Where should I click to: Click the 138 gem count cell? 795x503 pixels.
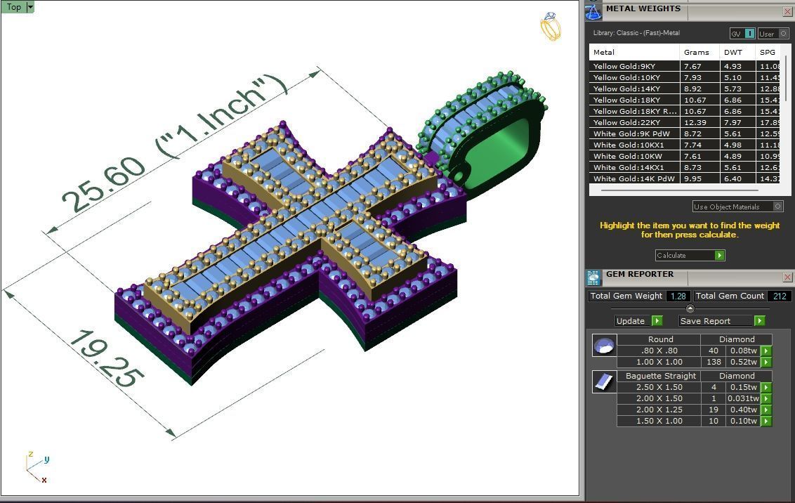pos(714,362)
